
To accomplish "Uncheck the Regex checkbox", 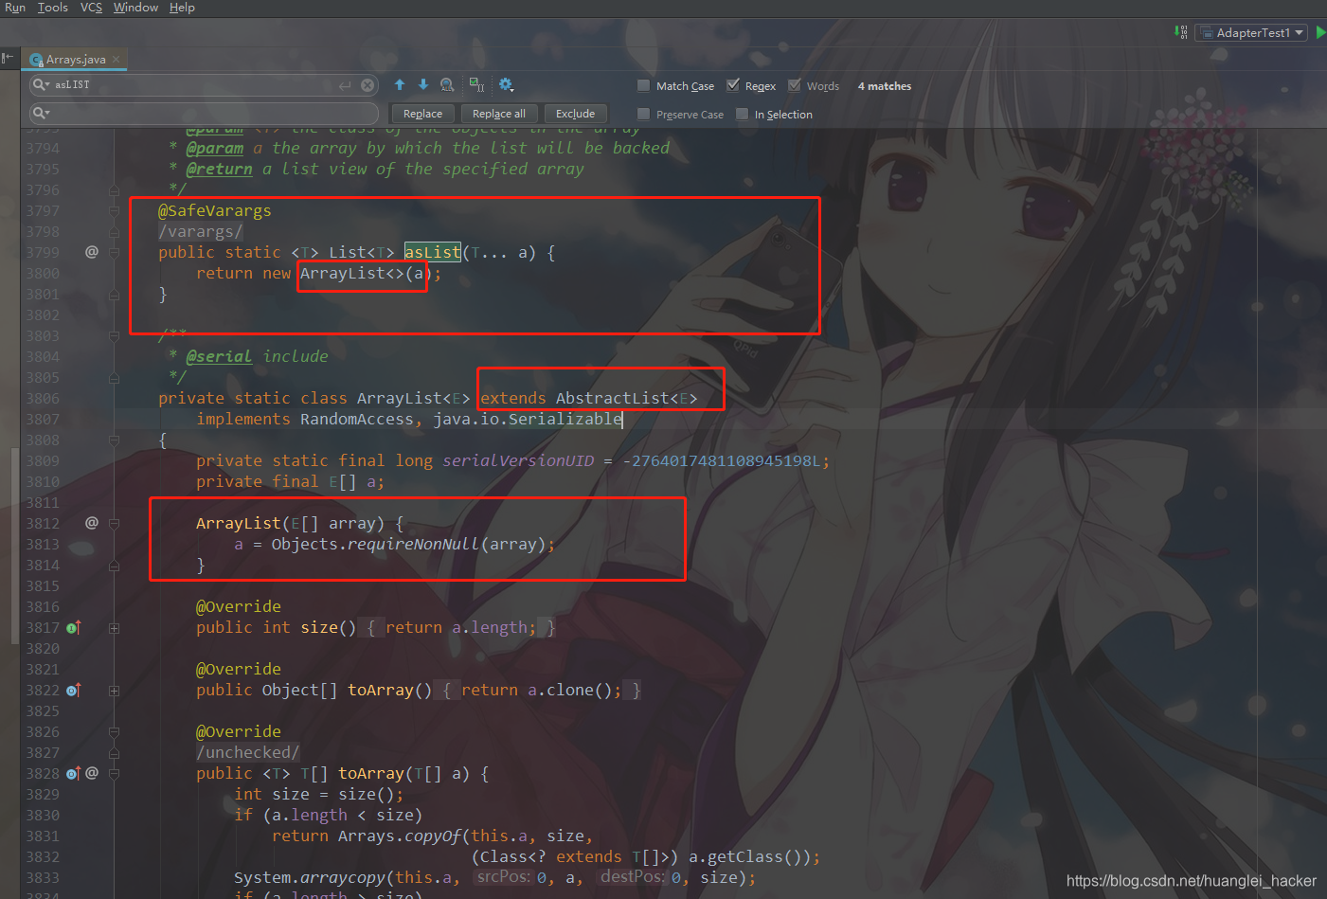I will coord(733,85).
